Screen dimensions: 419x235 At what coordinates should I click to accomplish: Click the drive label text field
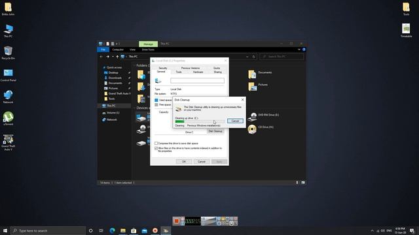pyautogui.click(x=197, y=80)
